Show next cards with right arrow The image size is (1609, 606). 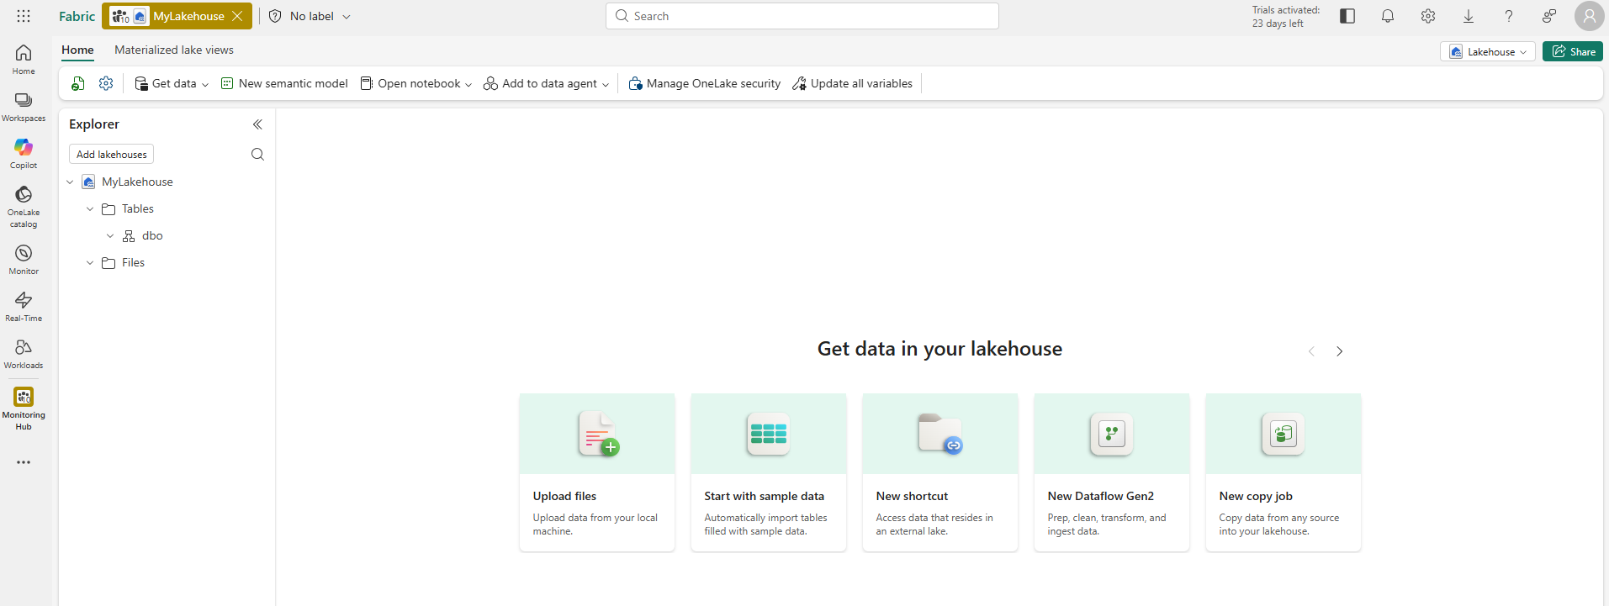(x=1340, y=351)
